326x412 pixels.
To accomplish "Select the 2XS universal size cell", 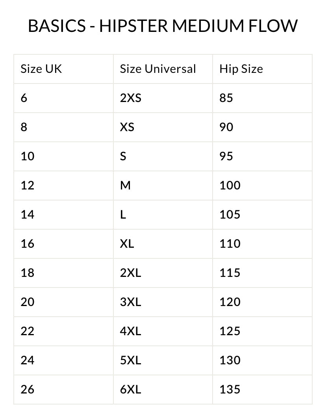I will (x=130, y=98).
